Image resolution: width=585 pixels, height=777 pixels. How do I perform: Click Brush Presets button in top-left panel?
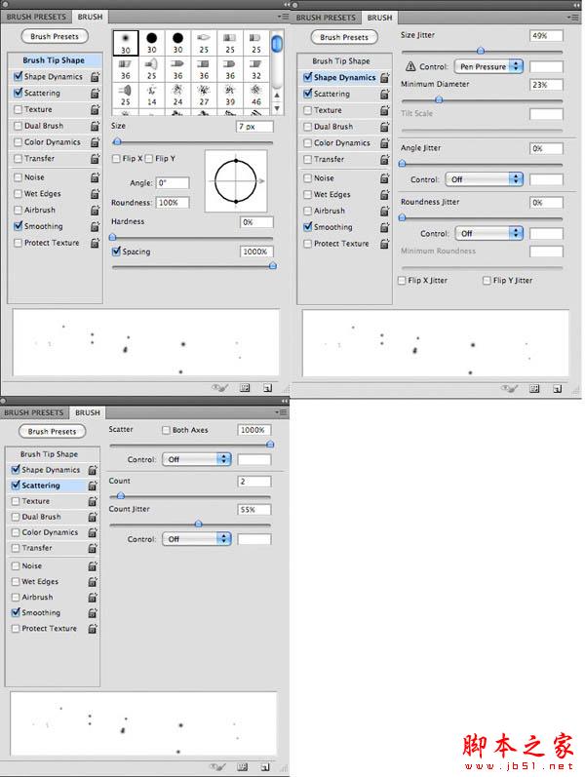point(55,36)
